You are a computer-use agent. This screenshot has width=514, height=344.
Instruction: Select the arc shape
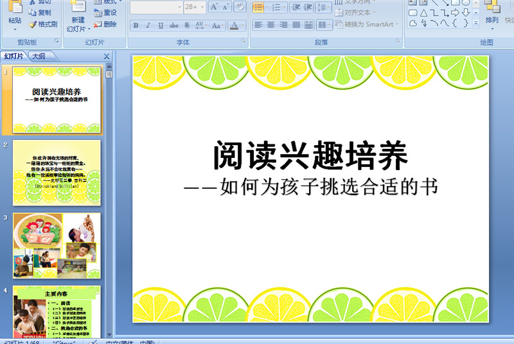[434, 23]
